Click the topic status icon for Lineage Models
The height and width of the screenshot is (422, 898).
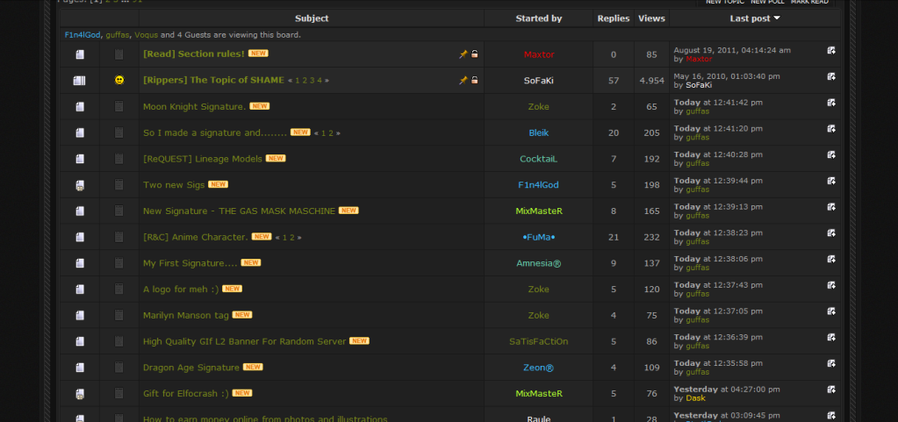pos(80,159)
